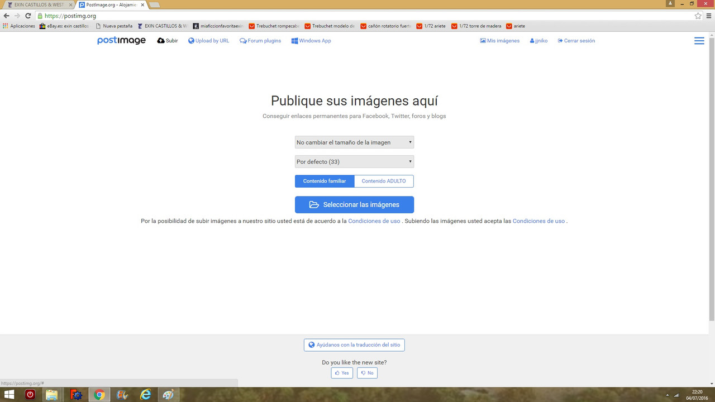
Task: Open the Condiciones de uso link
Action: click(374, 221)
